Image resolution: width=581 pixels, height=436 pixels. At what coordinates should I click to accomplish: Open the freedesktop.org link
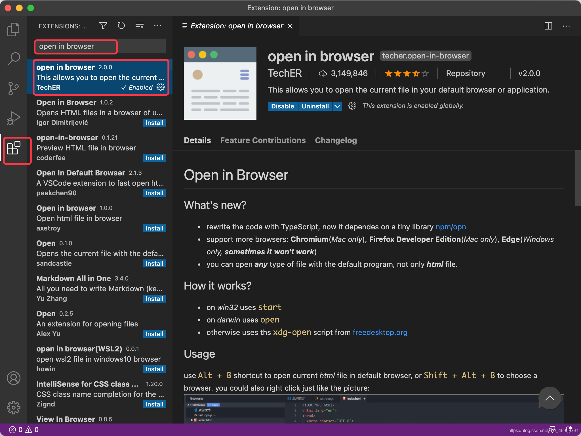[380, 332]
